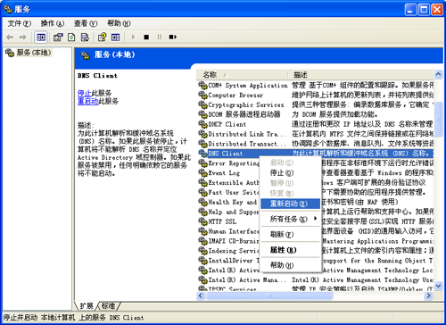Viewport: 446px width, 325px height.
Task: Click the Forward arrow toolbar icon
Action: coord(23,37)
